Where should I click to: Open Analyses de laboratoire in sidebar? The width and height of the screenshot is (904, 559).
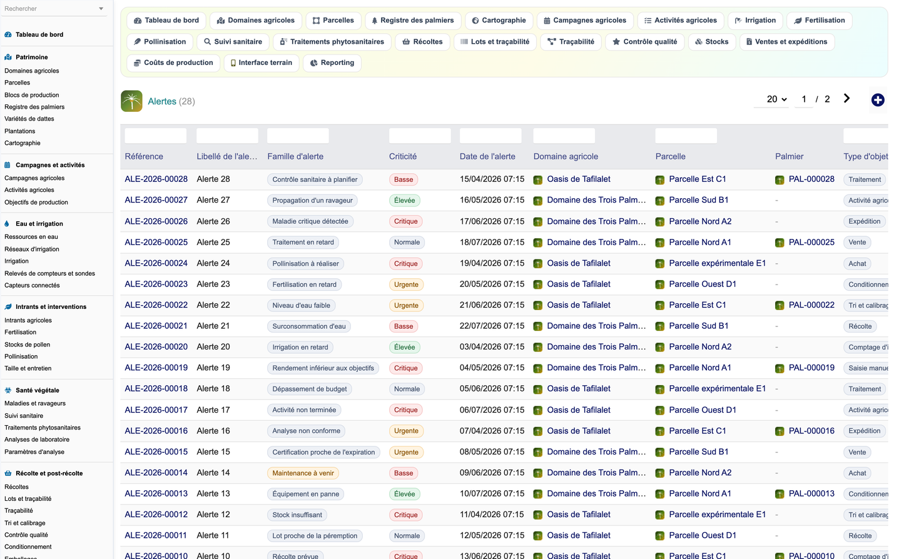tap(37, 440)
